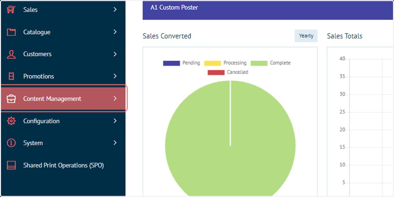Click the Sales Converted heading
The image size is (394, 197).
tap(167, 36)
